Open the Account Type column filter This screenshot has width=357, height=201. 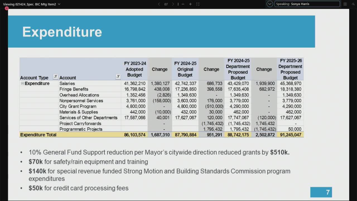pos(56,77)
